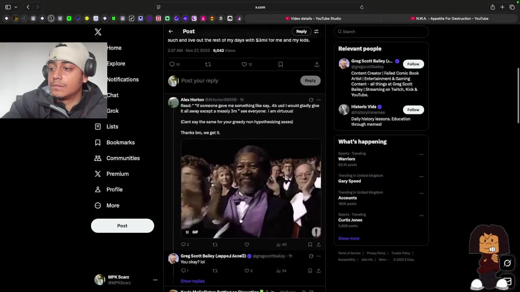
Task: Follow Historic Vids
Action: pos(413,110)
